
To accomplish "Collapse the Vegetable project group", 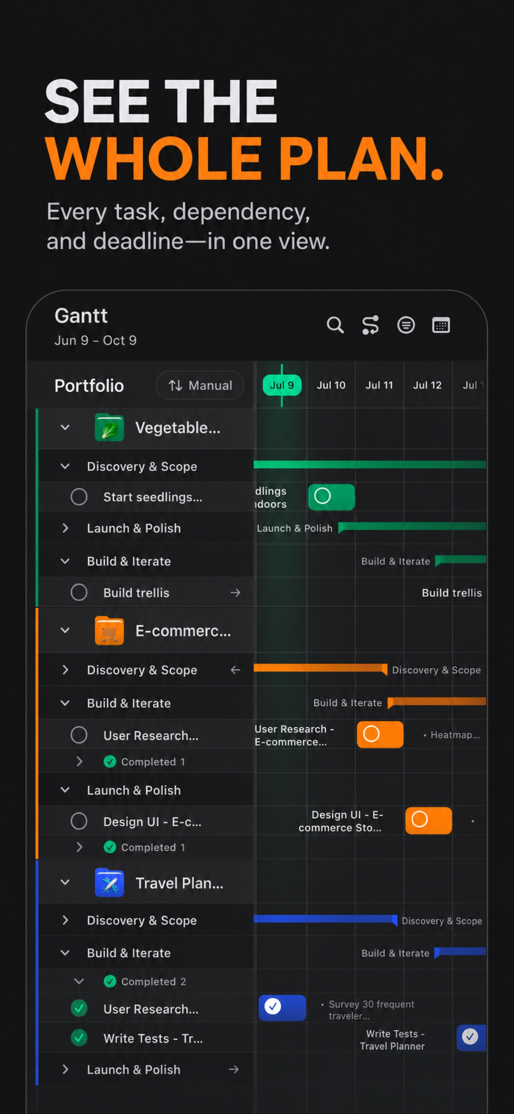I will [x=65, y=427].
